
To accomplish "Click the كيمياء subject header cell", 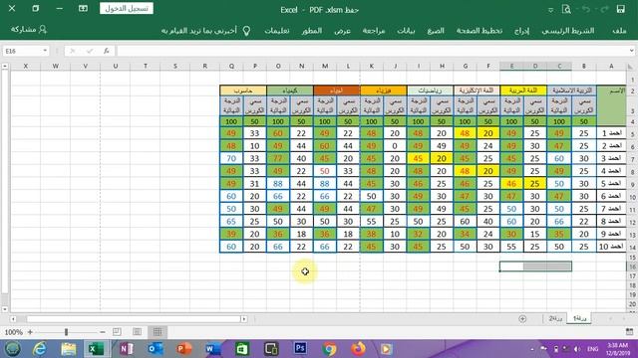I will (x=290, y=90).
